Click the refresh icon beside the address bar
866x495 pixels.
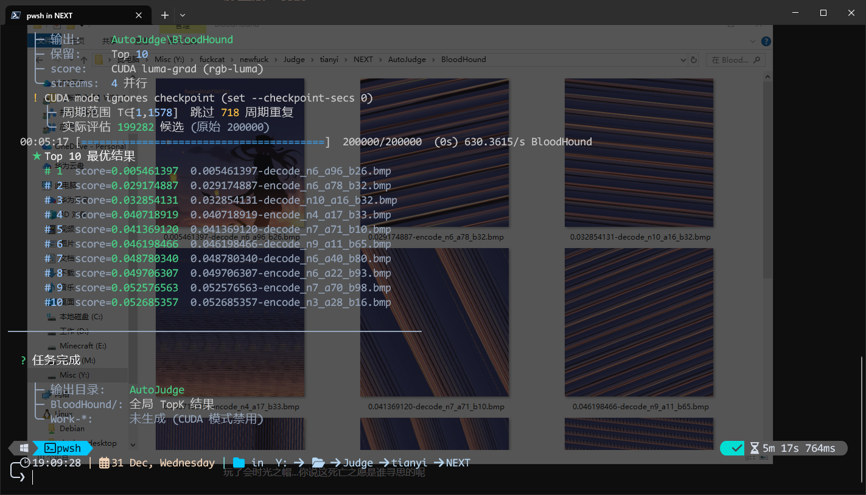click(693, 60)
